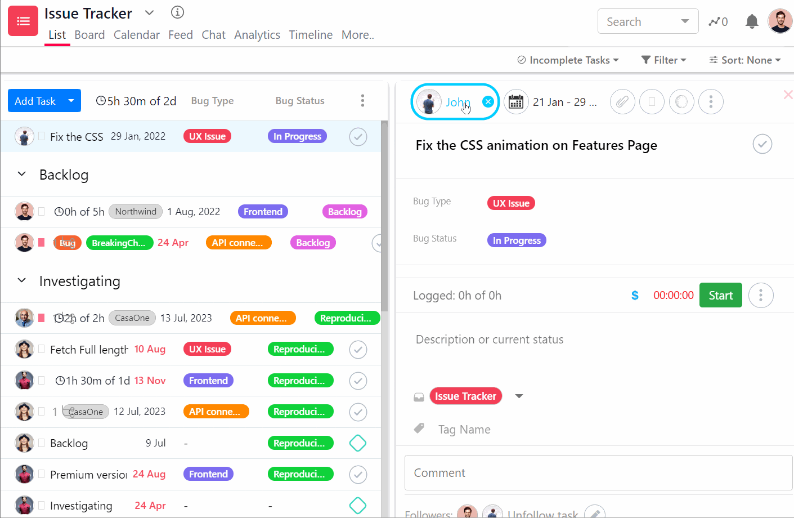Image resolution: width=794 pixels, height=518 pixels.
Task: Click the Start timer button
Action: tap(720, 294)
